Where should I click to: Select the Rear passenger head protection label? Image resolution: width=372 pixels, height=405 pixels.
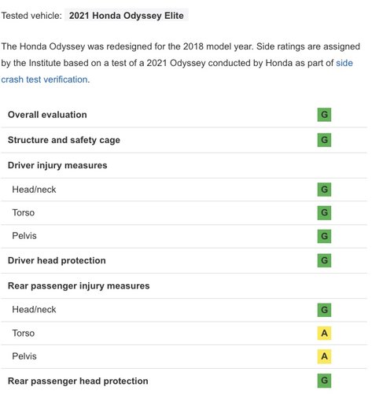pos(78,381)
